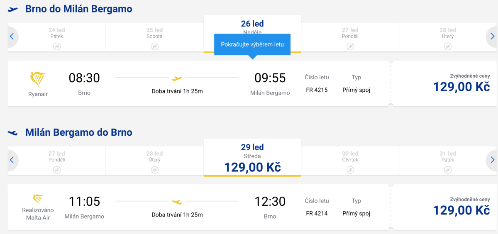
Task: Click the outbound yellow airplane duration icon
Action: (177, 78)
